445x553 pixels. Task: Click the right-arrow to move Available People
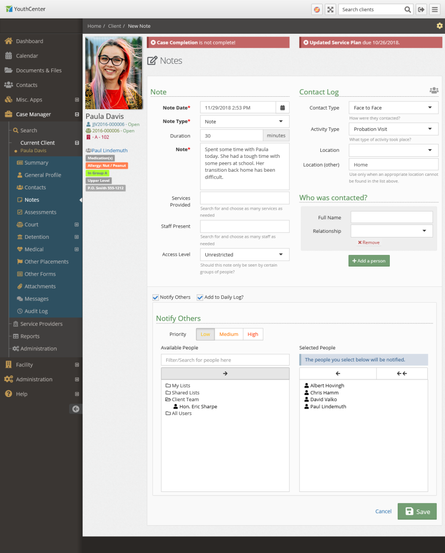(x=225, y=373)
